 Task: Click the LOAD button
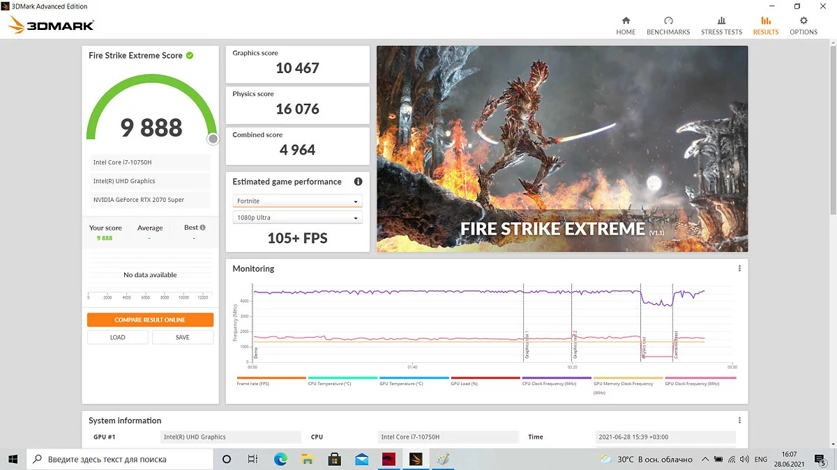[118, 337]
